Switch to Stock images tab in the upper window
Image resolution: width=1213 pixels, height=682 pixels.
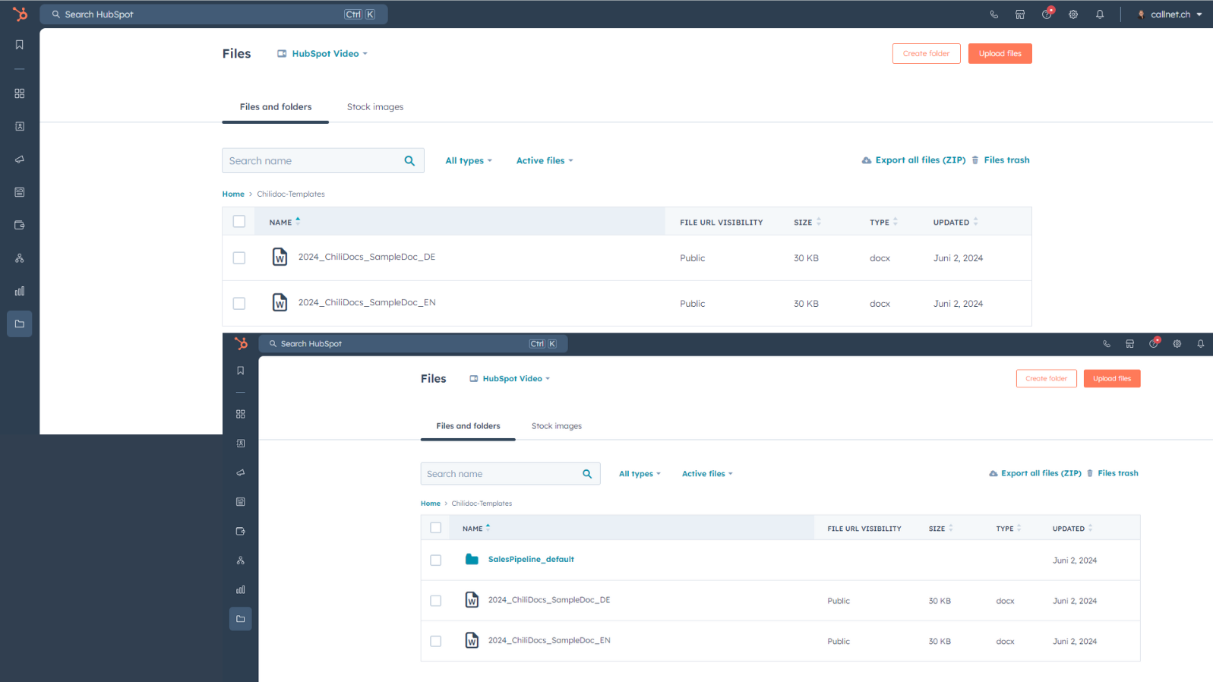(375, 107)
